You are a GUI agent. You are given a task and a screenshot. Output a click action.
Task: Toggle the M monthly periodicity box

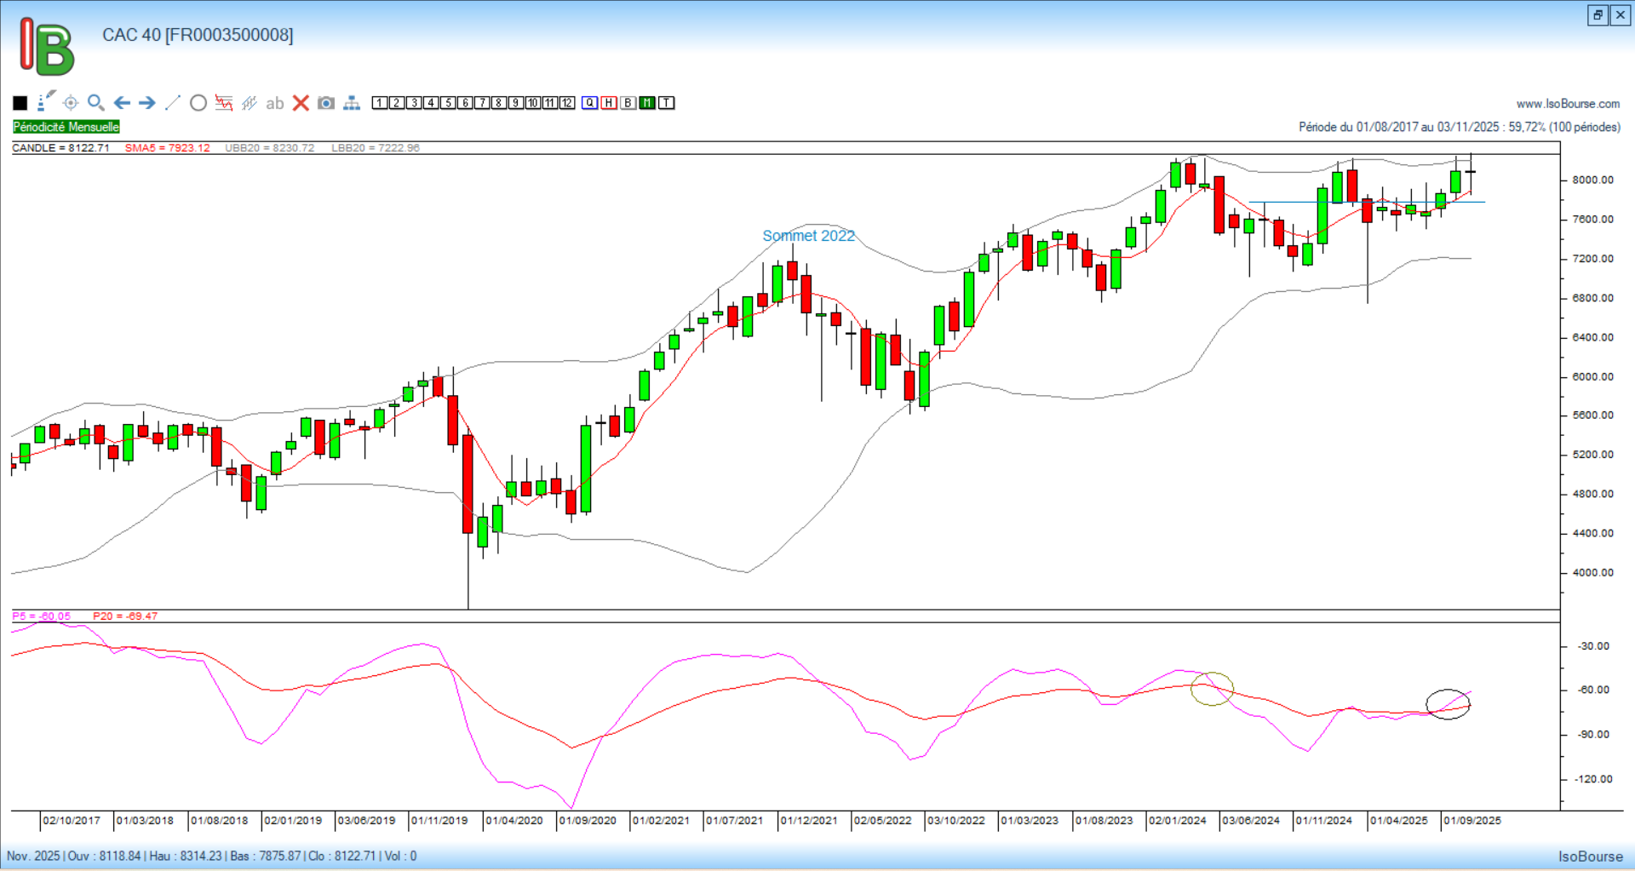(x=647, y=103)
